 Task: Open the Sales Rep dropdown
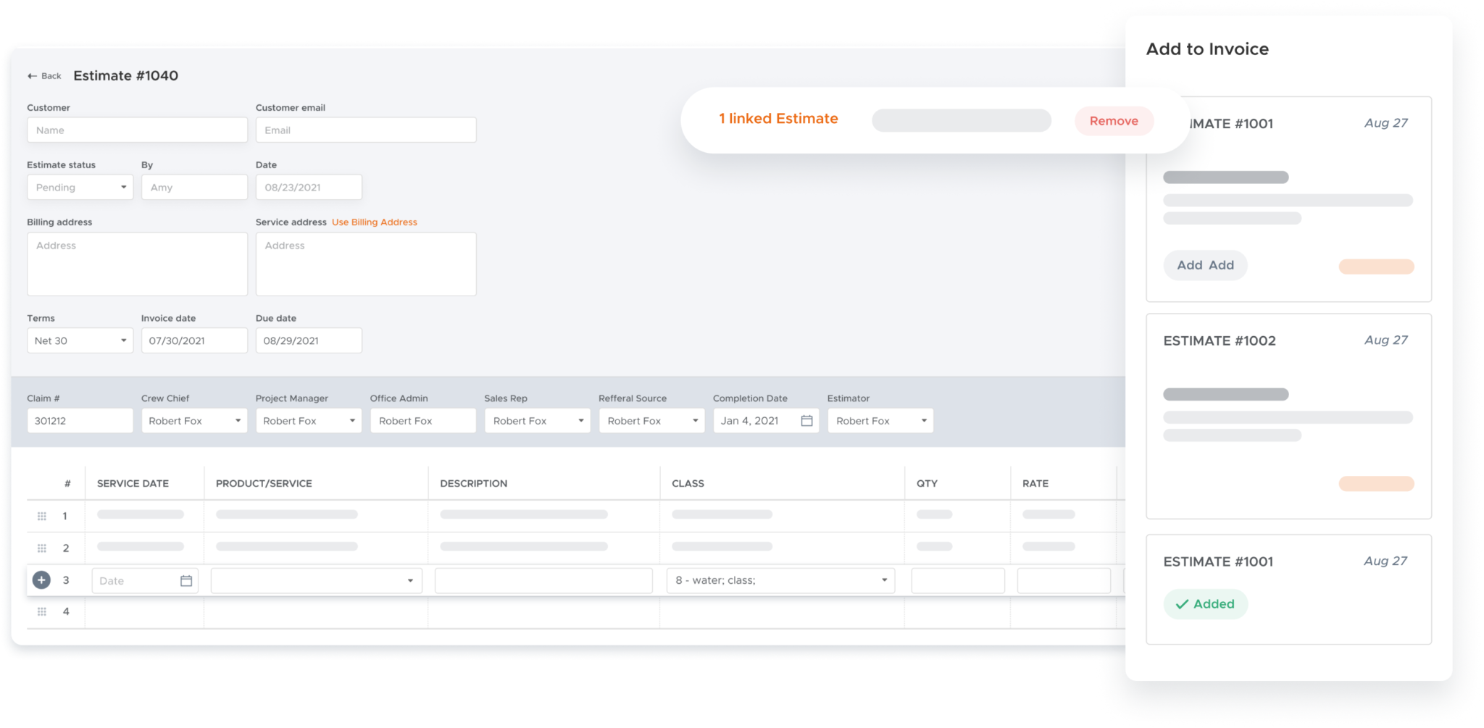tap(536, 420)
